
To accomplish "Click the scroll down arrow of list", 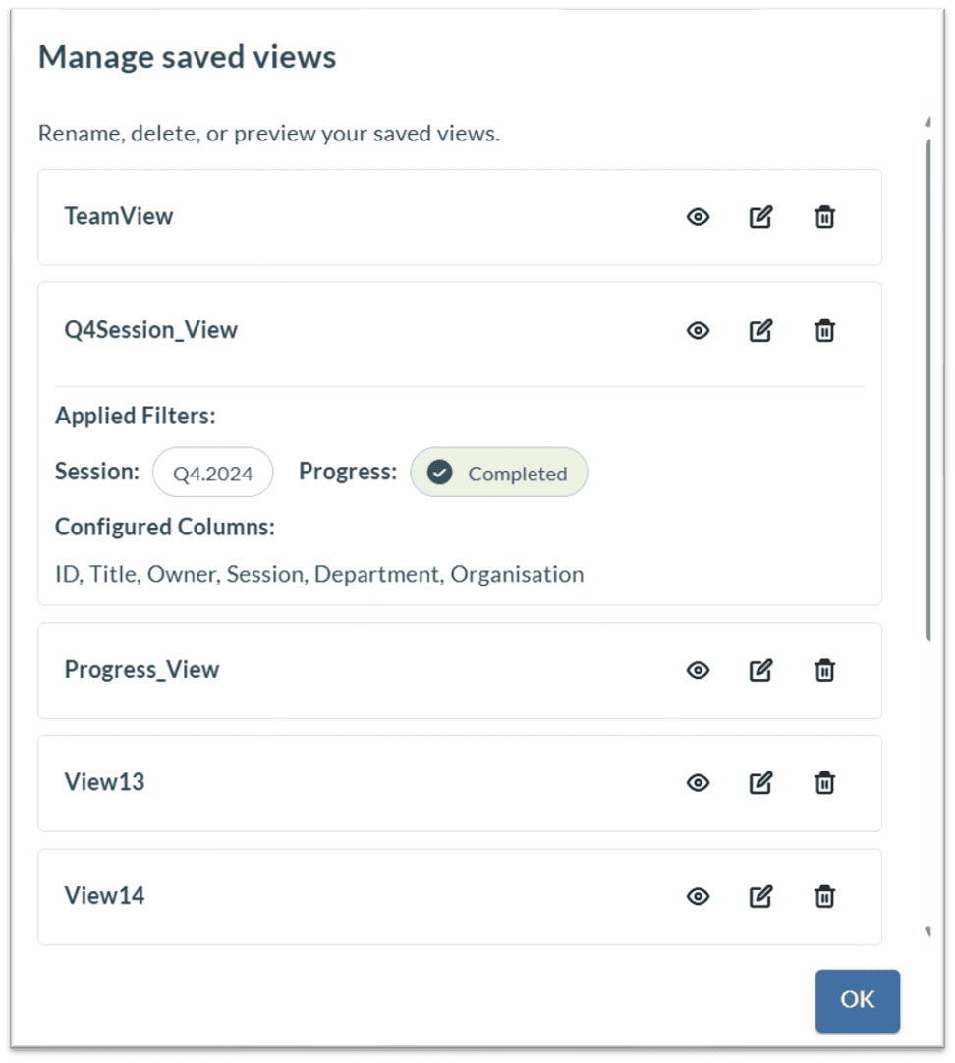I will pos(927,932).
